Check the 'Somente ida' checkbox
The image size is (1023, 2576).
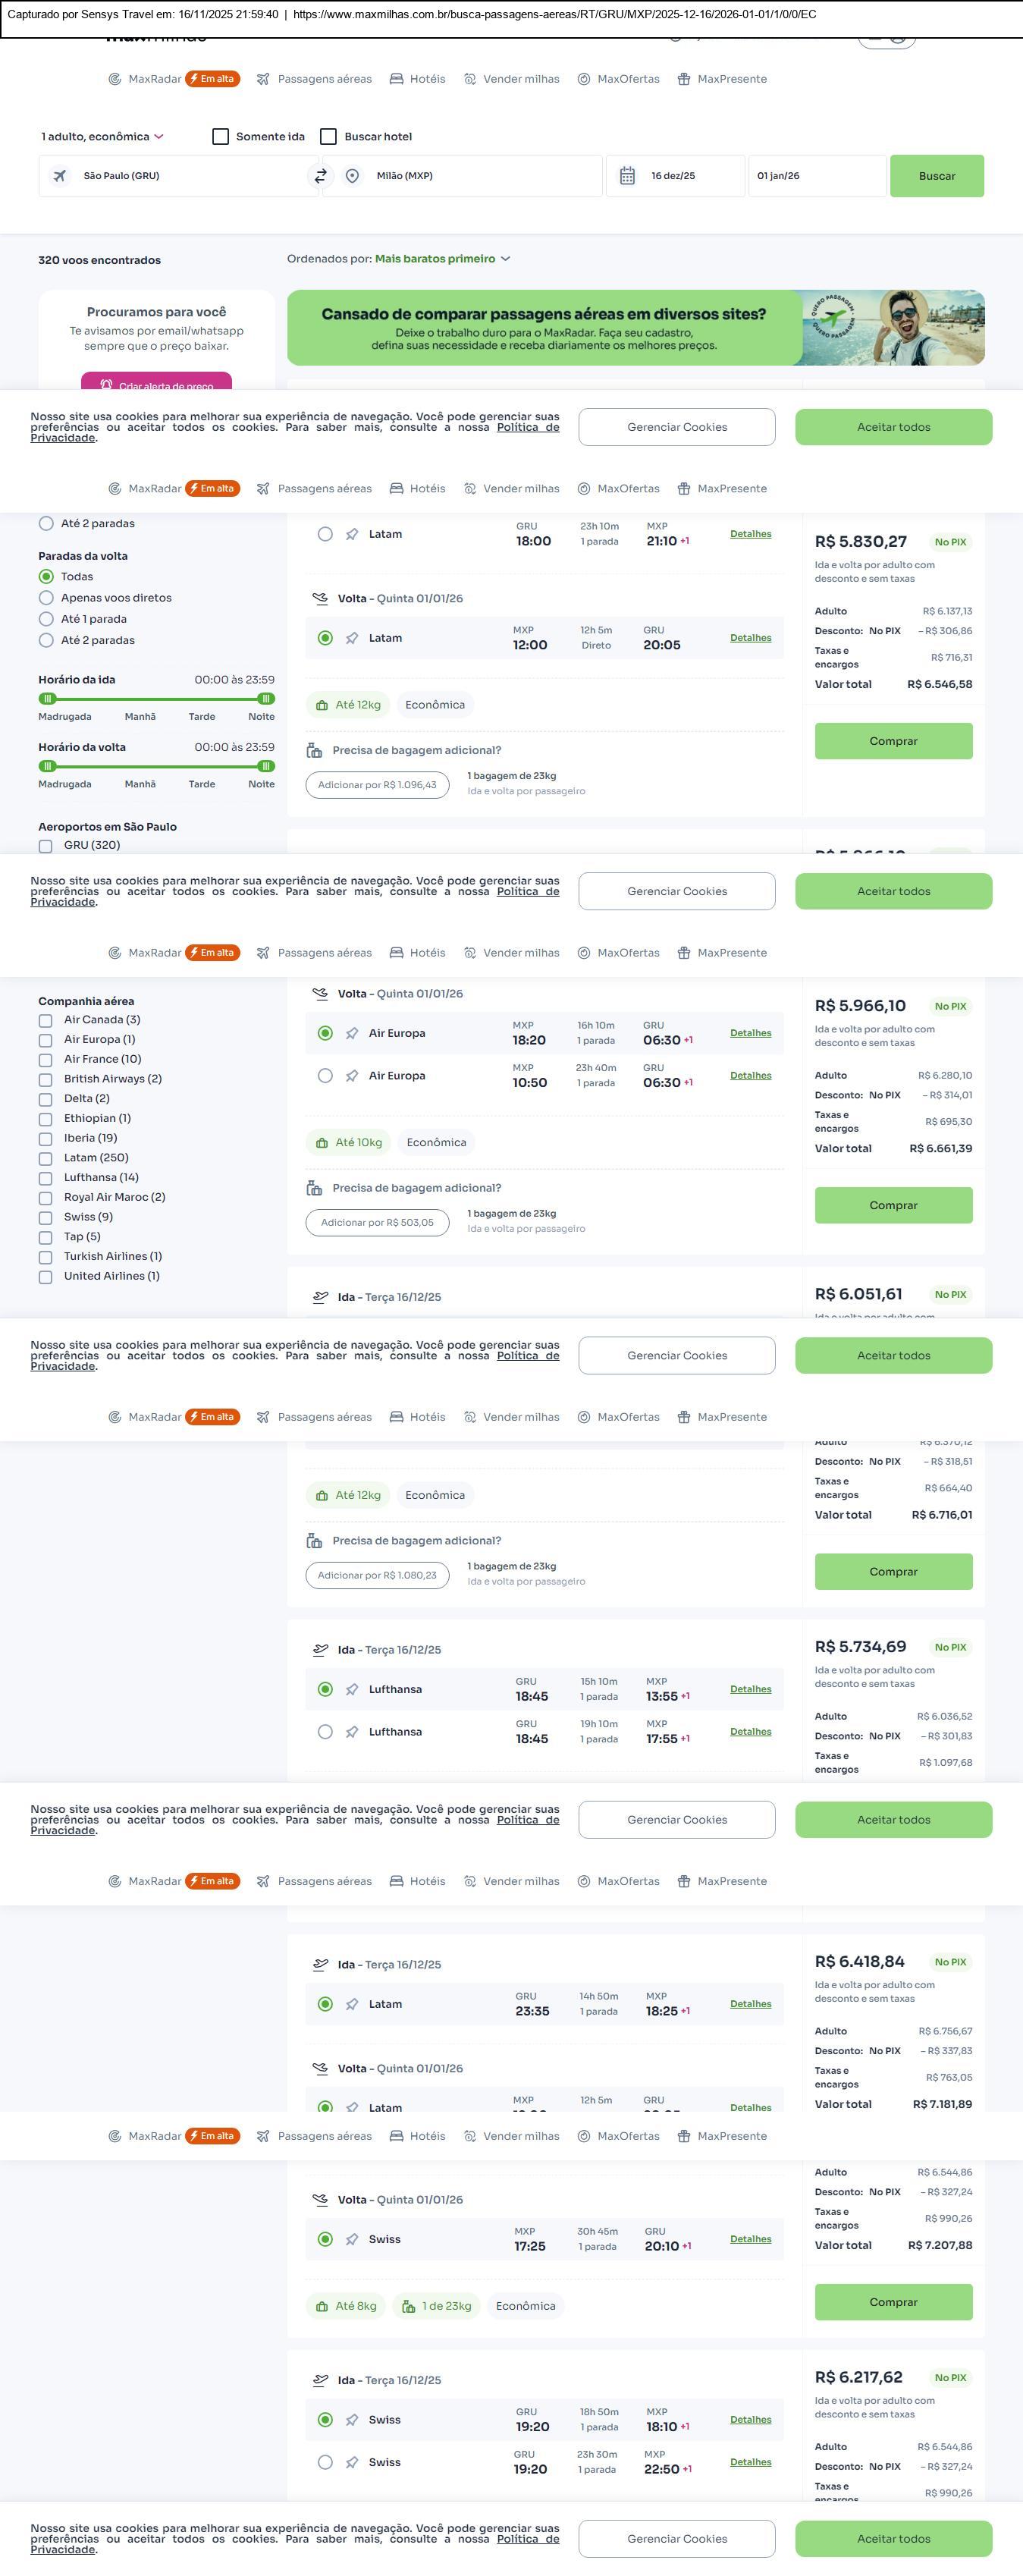point(221,137)
